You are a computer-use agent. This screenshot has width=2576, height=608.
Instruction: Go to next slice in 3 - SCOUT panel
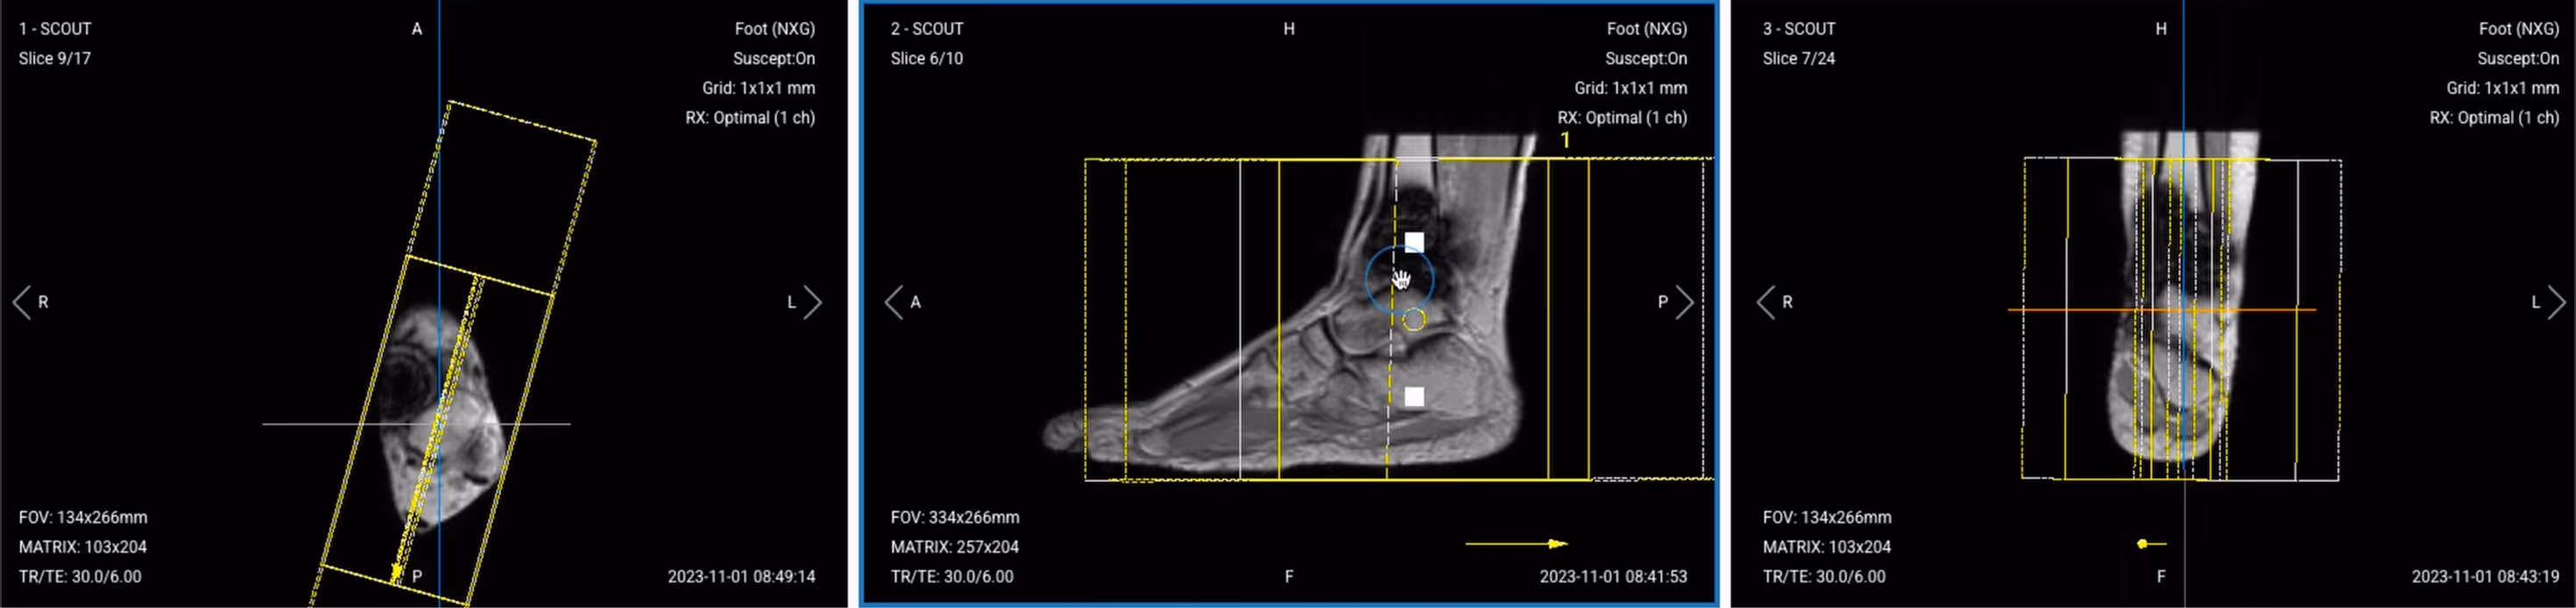click(2556, 302)
